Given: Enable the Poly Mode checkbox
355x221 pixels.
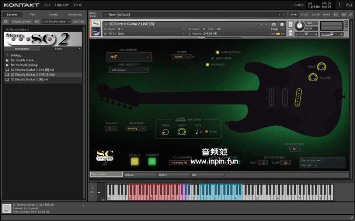Looking at the screenshot, I should (213, 58).
